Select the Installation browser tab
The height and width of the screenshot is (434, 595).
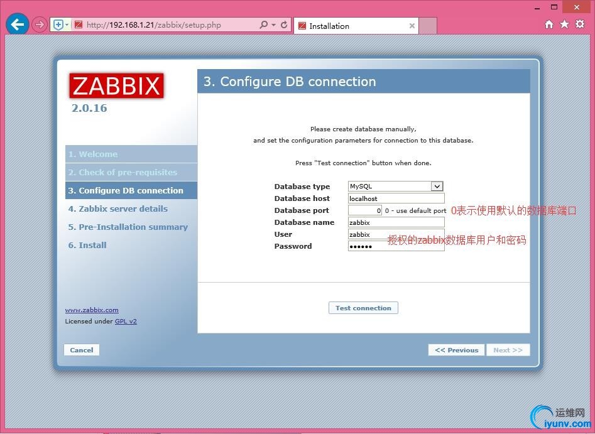[x=356, y=26]
